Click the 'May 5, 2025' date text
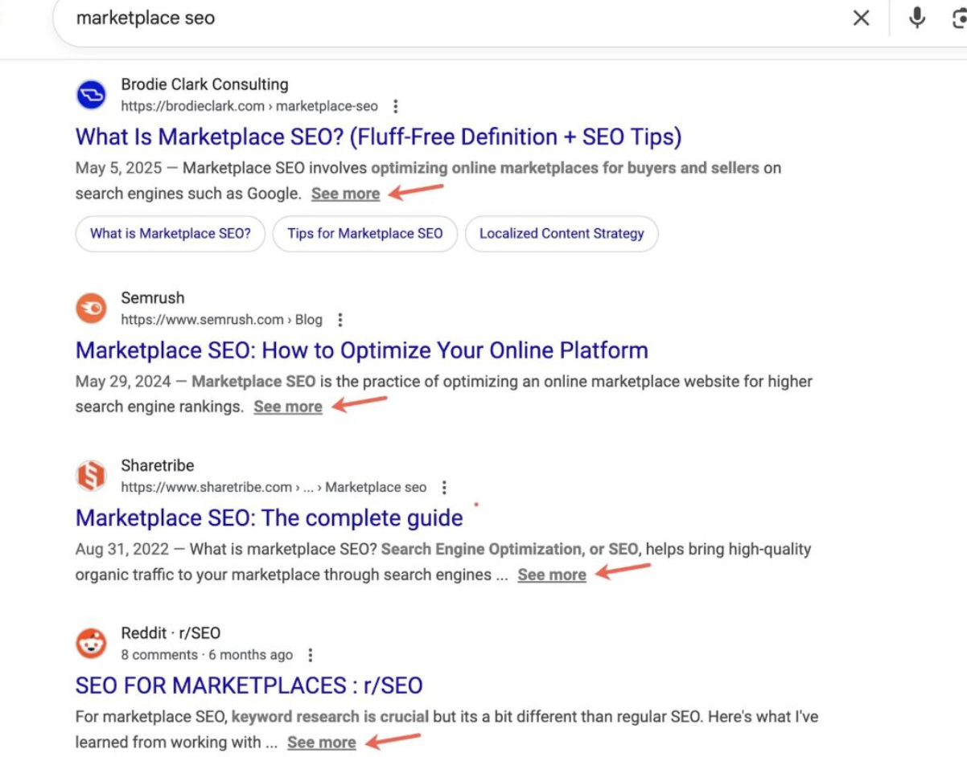The height and width of the screenshot is (757, 967). 118,168
